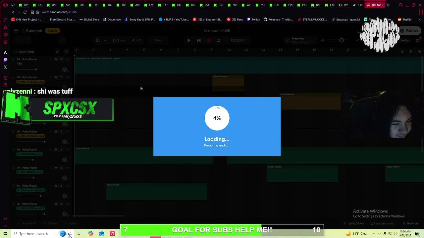Image resolution: width=424 pixels, height=238 pixels.
Task: Expand track 09 options chevron
Action: tap(67, 204)
